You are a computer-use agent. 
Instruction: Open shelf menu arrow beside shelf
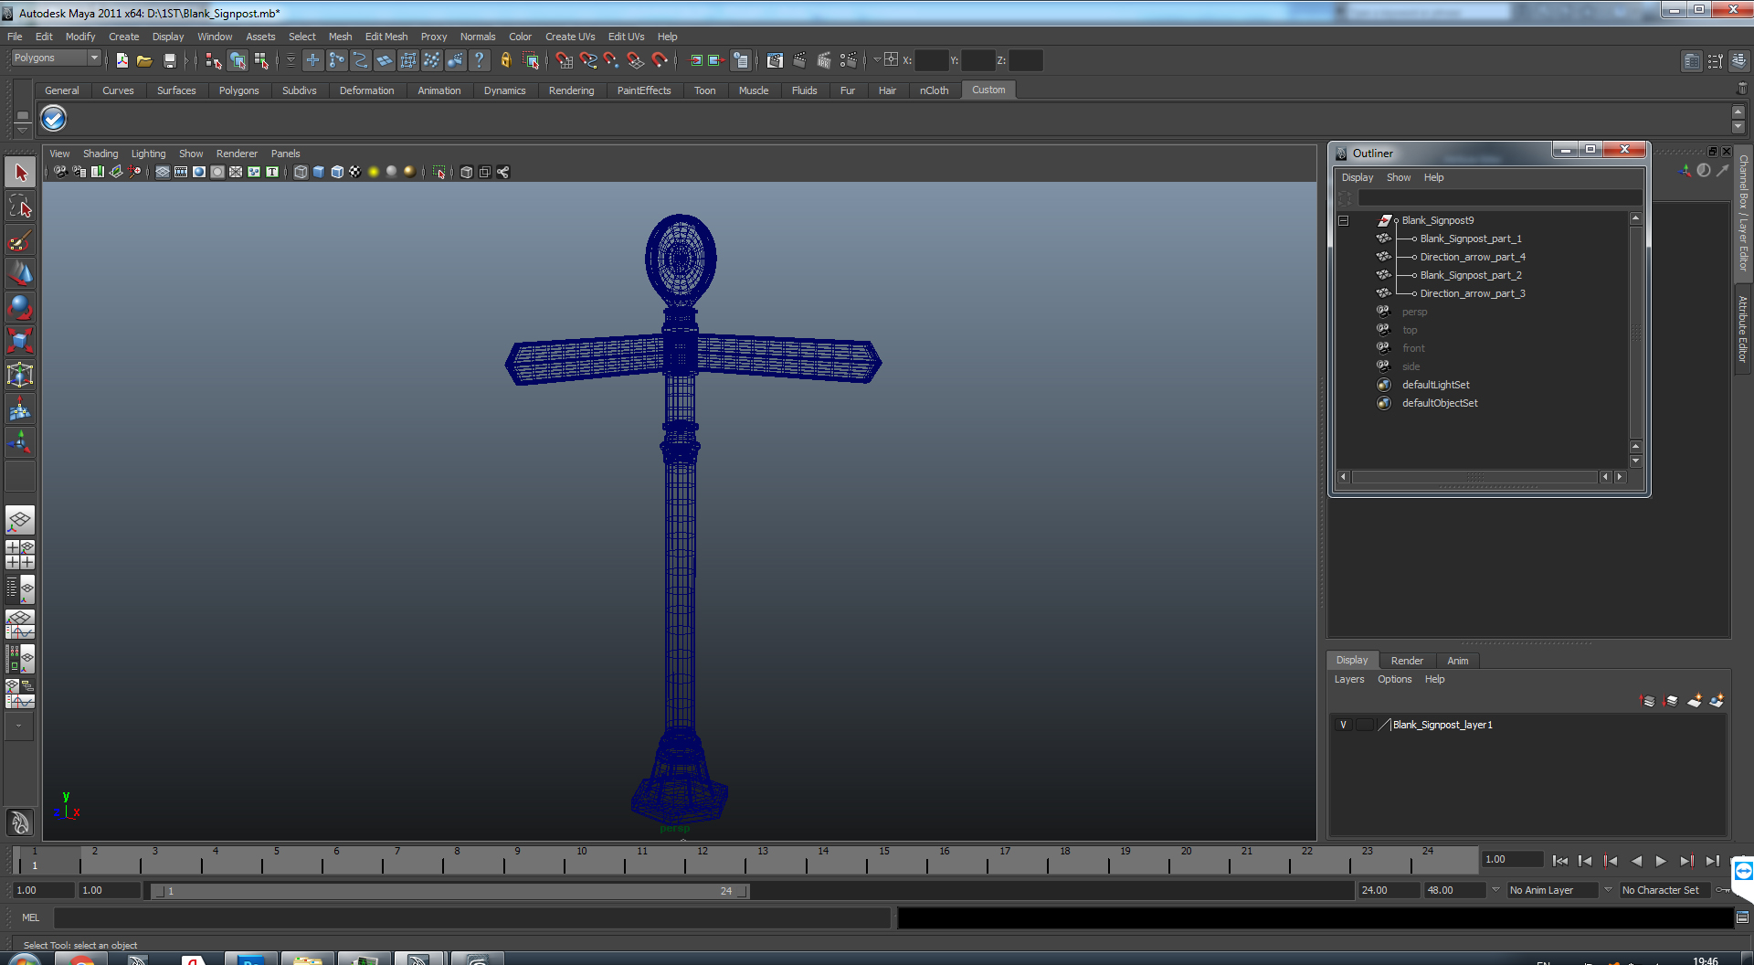coord(22,129)
